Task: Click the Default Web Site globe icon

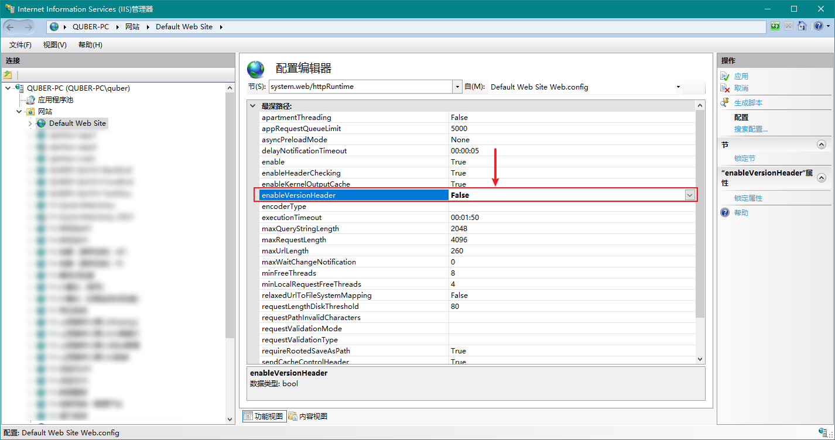Action: click(40, 123)
